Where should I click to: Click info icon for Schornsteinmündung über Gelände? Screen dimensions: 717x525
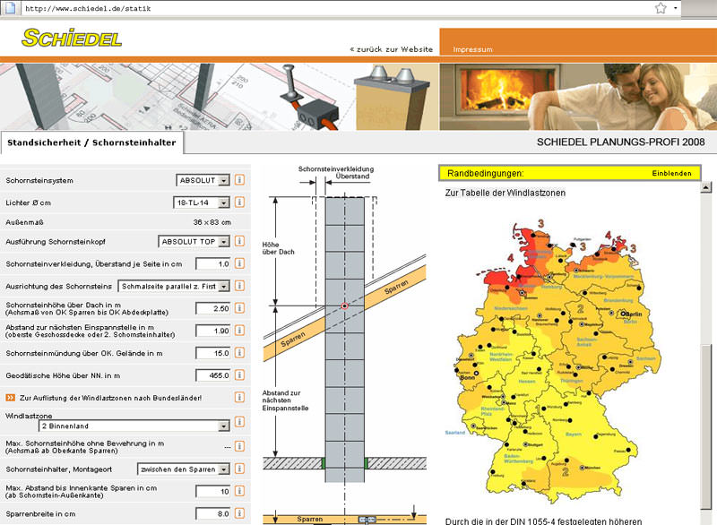pos(239,353)
